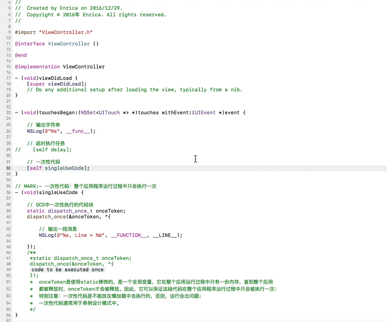Click the "code to be executed once" placeholder
Screen dimensions: 387x322
(x=68, y=270)
